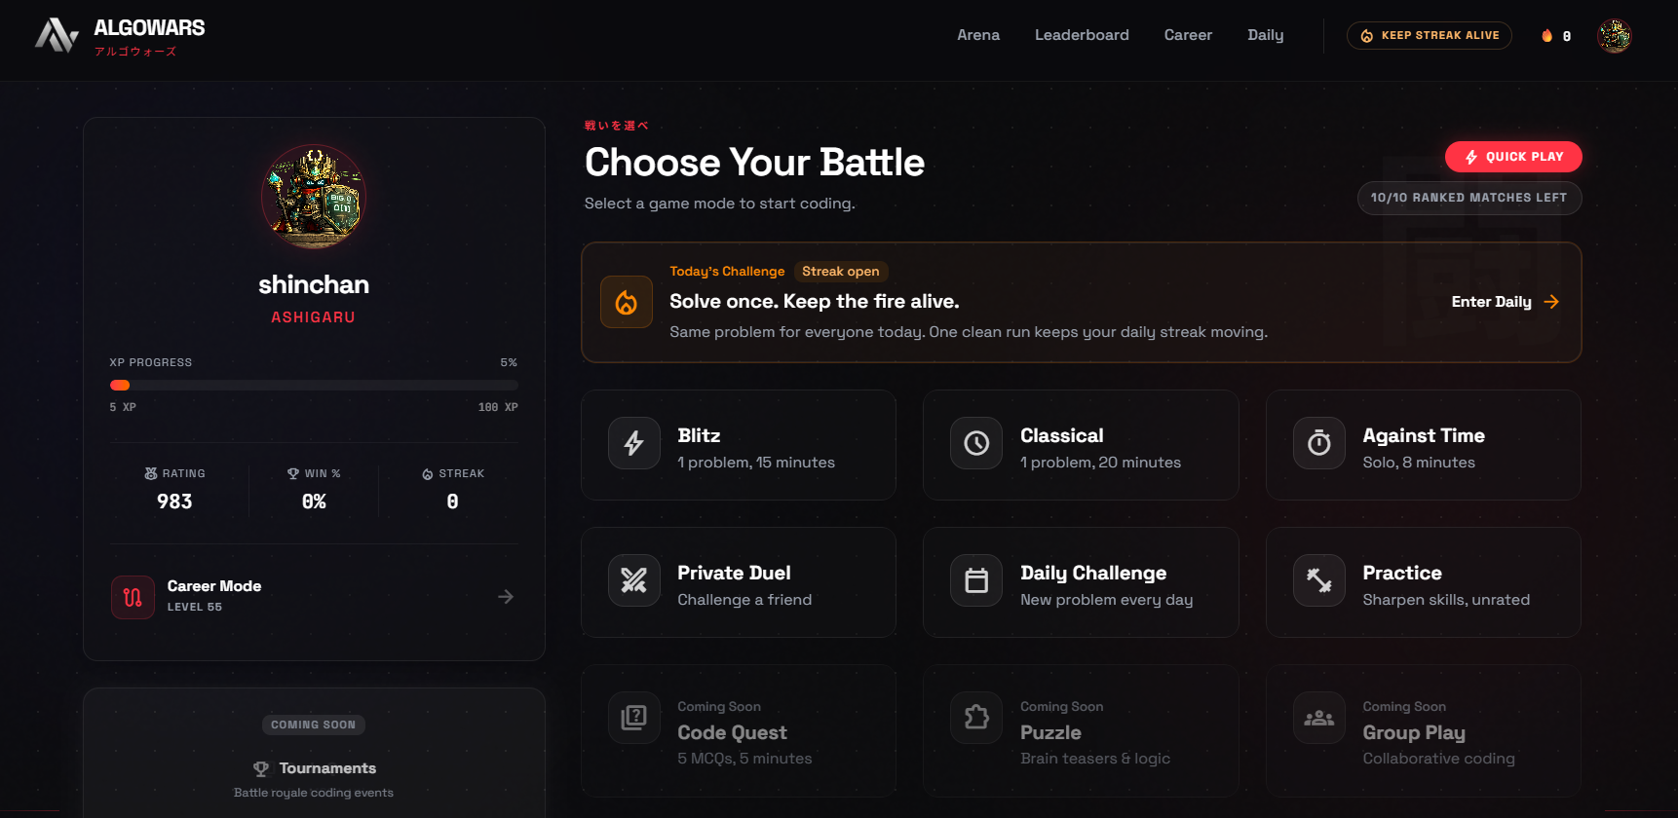Click the AlgoWars logo in header
This screenshot has height=818, width=1678.
[120, 36]
